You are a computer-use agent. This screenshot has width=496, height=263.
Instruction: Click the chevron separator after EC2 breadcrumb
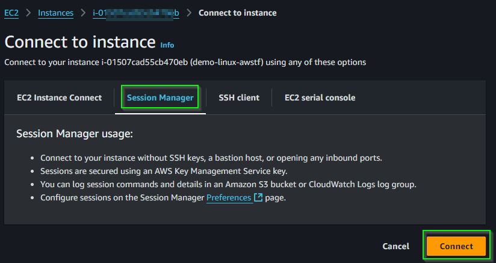[28, 13]
